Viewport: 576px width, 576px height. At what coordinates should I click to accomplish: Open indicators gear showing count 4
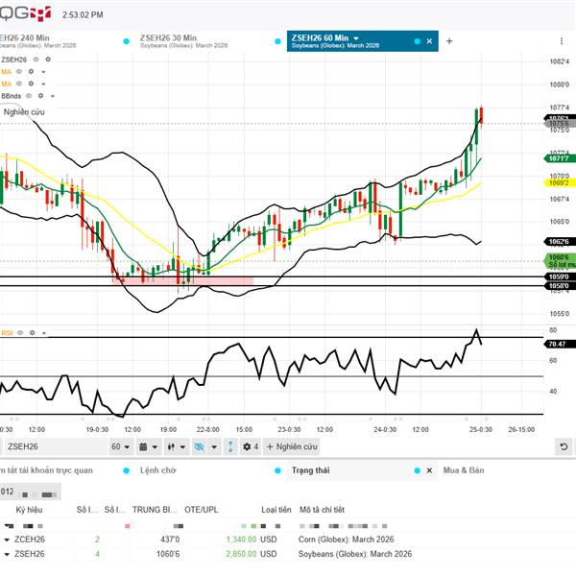(250, 447)
